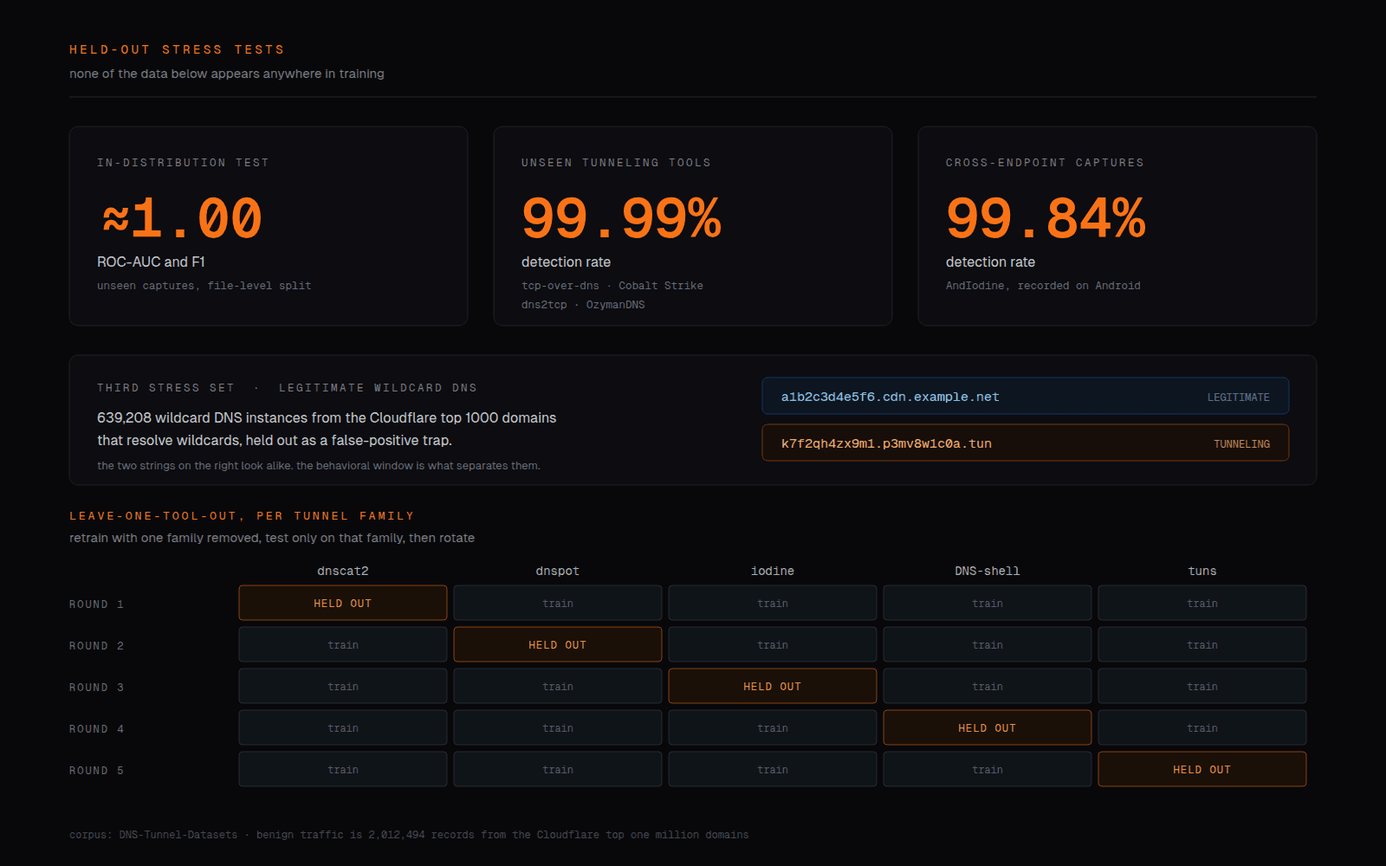Select the HELD OUT cell under dnspot
Image resolution: width=1386 pixels, height=866 pixels.
[x=558, y=644]
